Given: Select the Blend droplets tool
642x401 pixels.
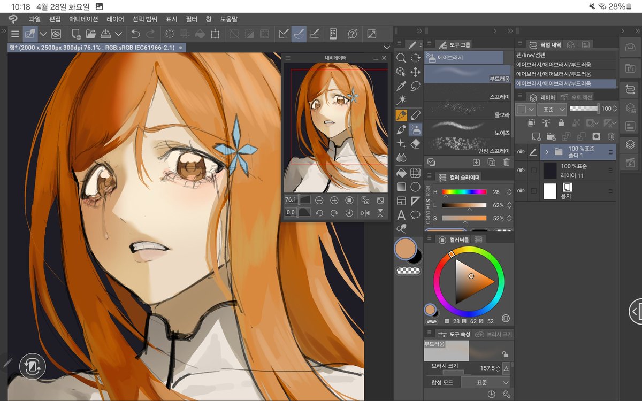Looking at the screenshot, I should pyautogui.click(x=401, y=158).
